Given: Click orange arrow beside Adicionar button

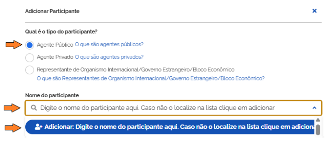Looking at the screenshot, I should (13, 127).
